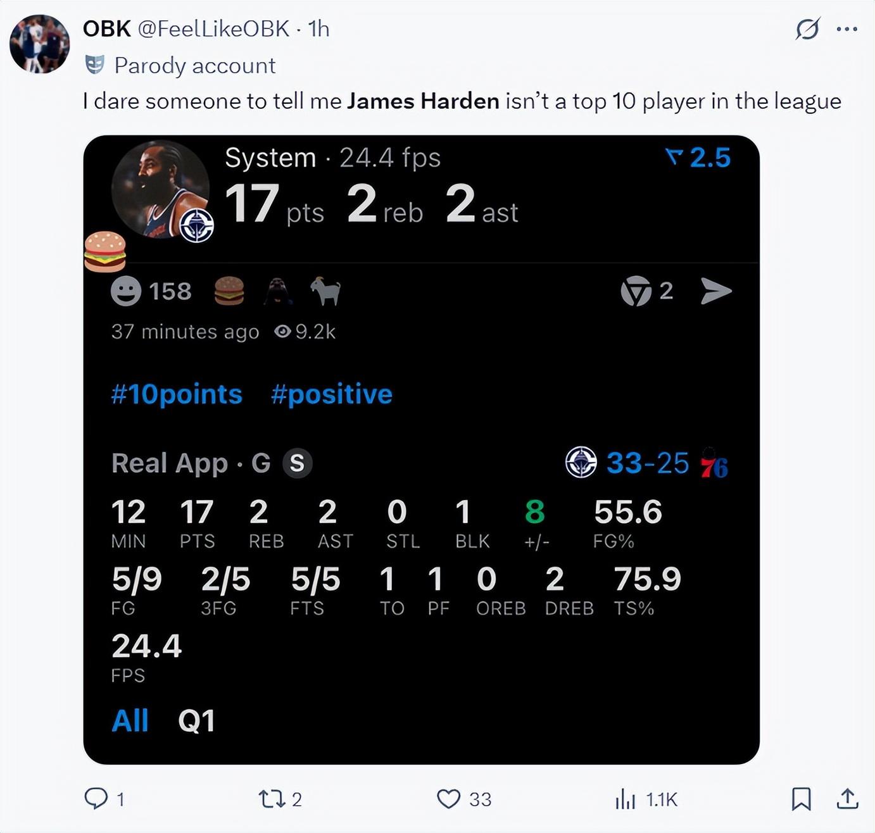Open the tweet view analytics icon
875x833 pixels.
click(625, 799)
